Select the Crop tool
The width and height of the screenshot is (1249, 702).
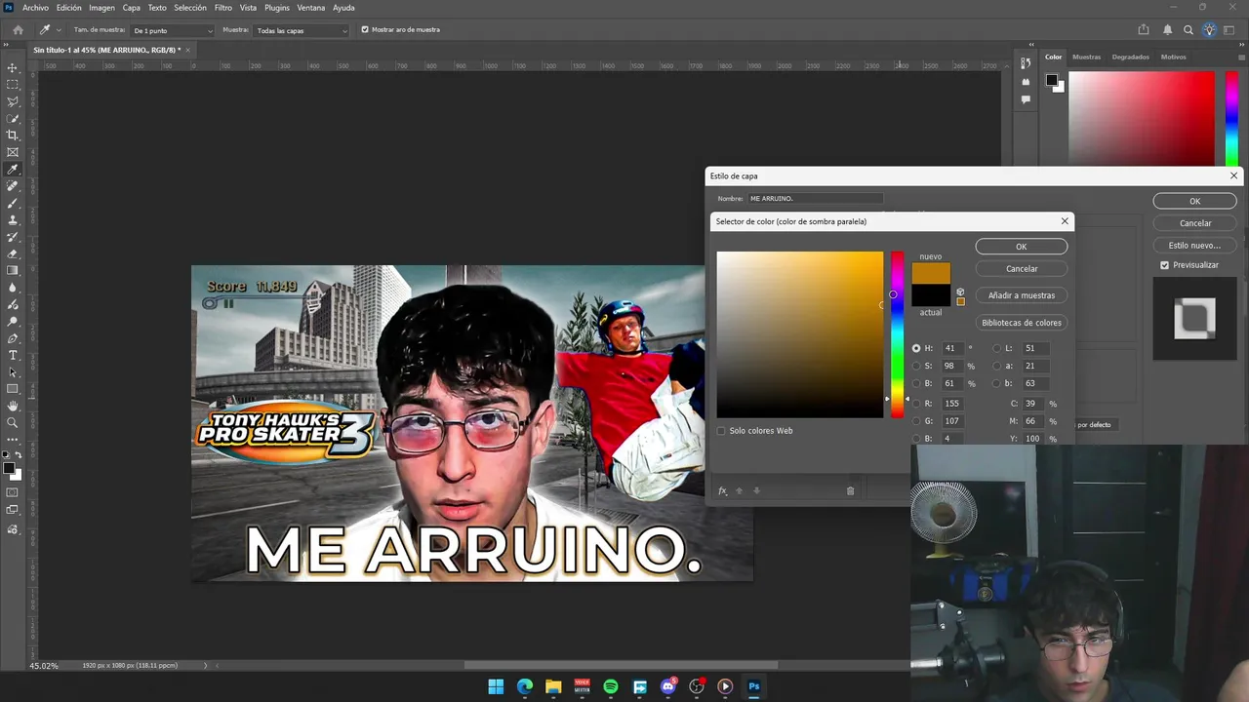(x=13, y=136)
